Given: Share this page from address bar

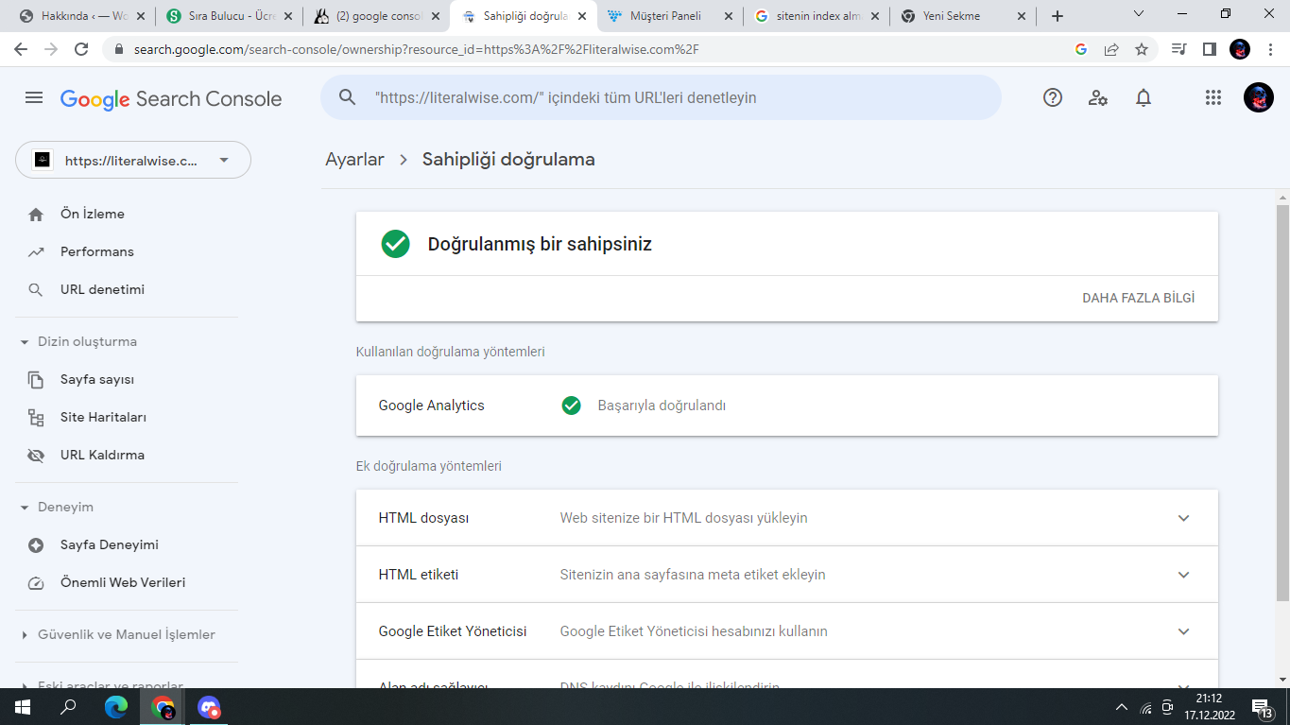Looking at the screenshot, I should (1111, 49).
